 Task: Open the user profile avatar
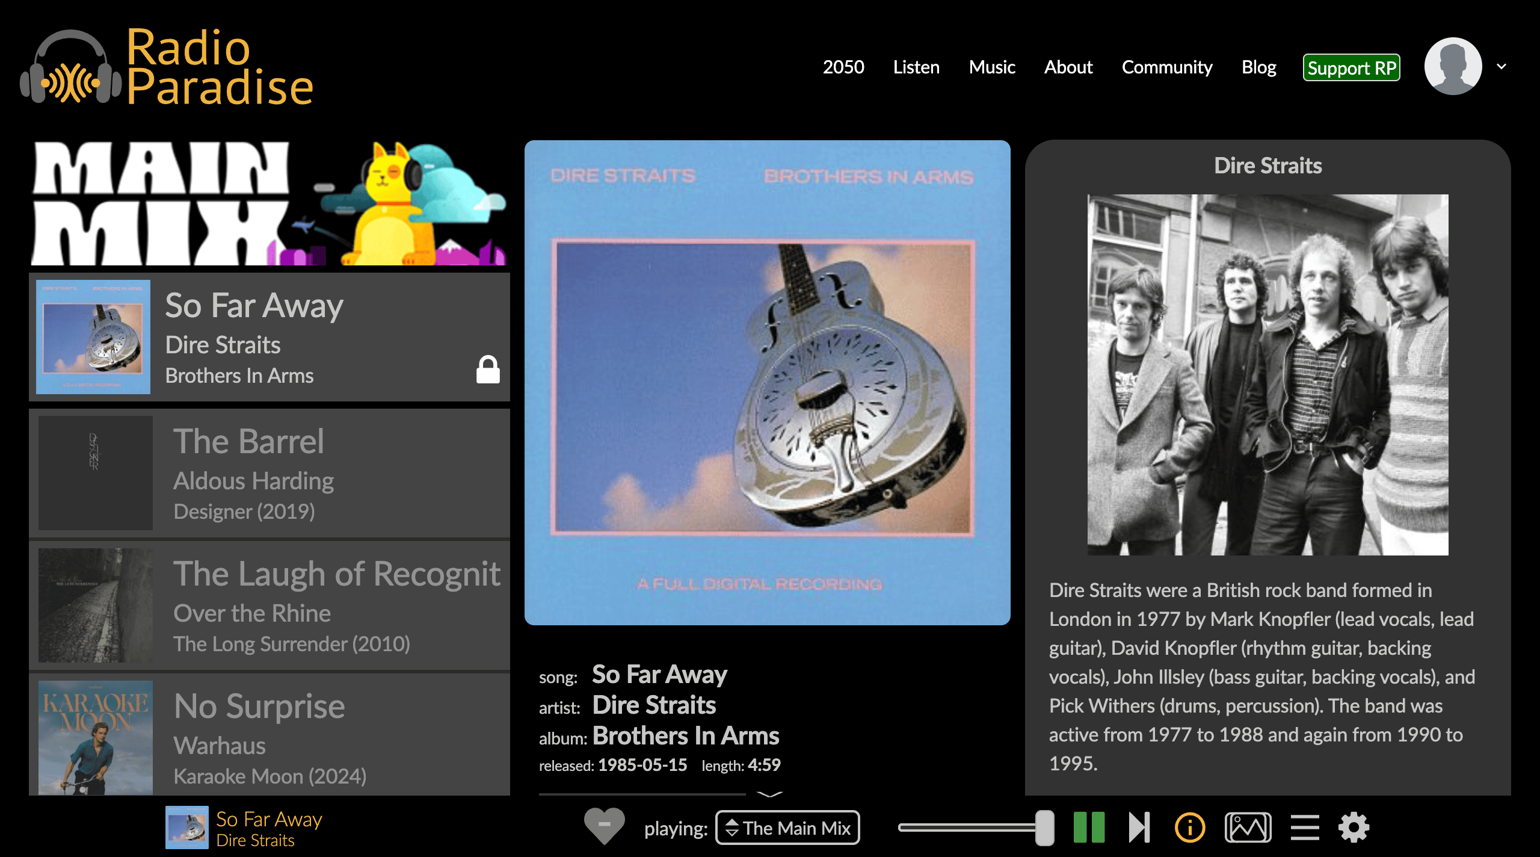[x=1453, y=66]
